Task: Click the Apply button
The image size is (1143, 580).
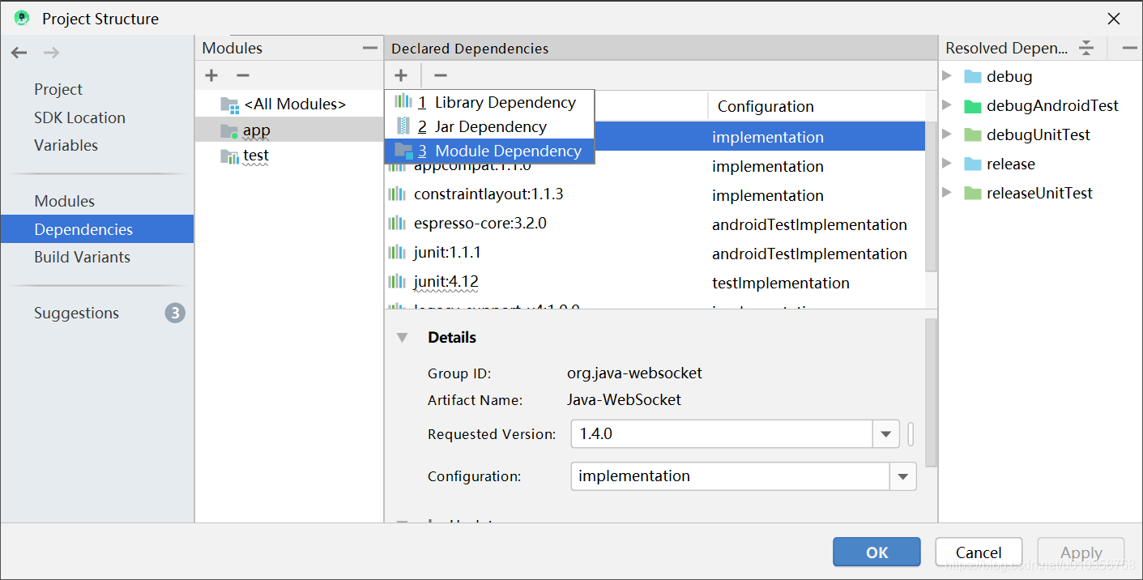Action: (1080, 552)
